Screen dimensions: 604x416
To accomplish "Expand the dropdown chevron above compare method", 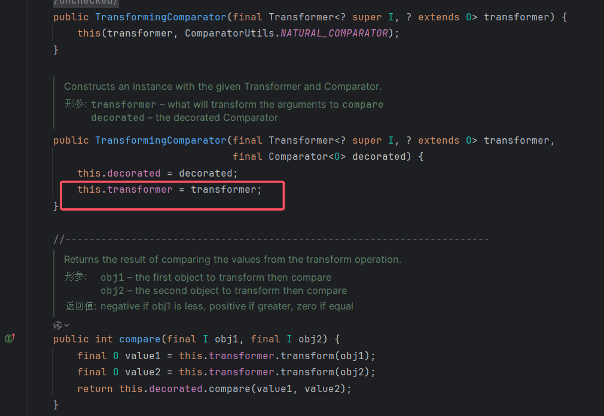I will 66,325.
